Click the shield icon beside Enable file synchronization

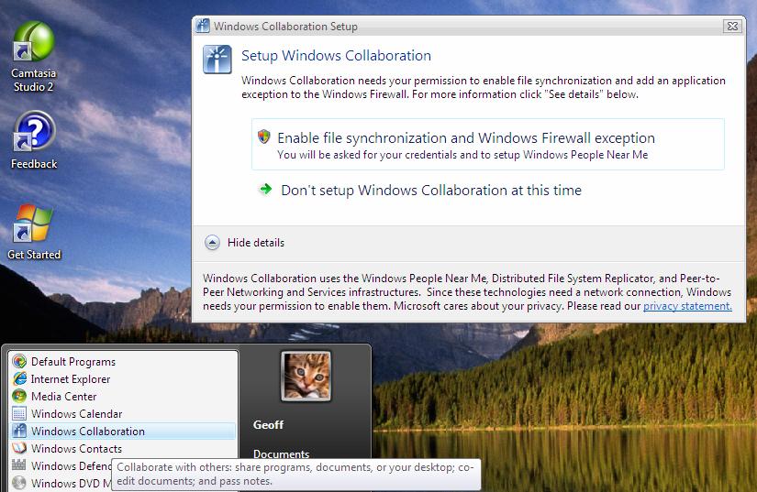(263, 137)
